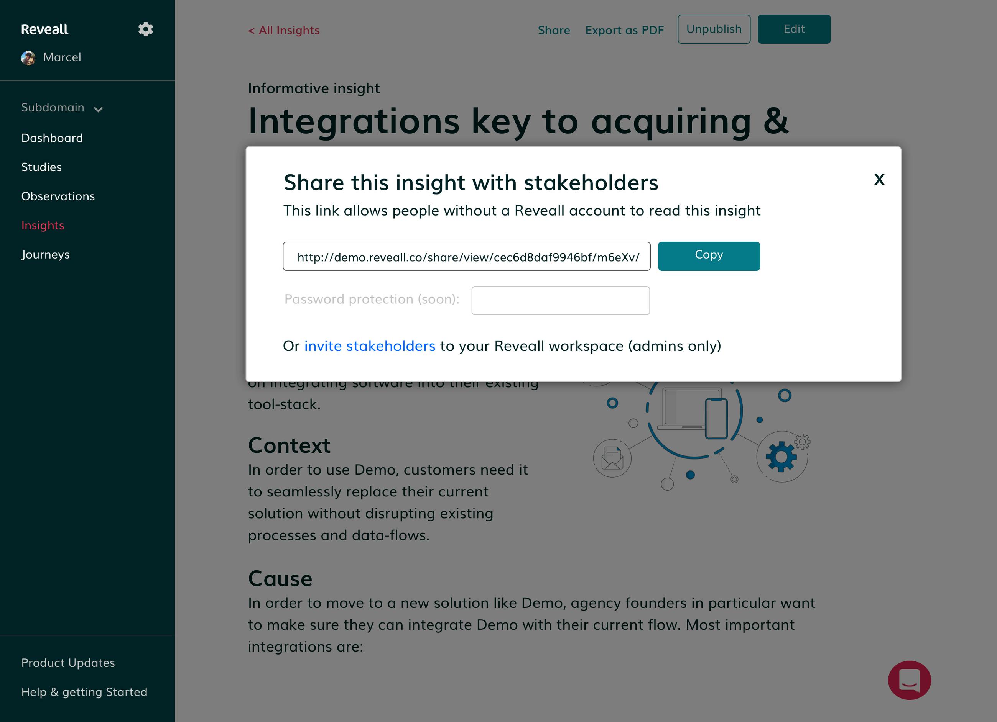Close the share dialog with X

pos(879,179)
